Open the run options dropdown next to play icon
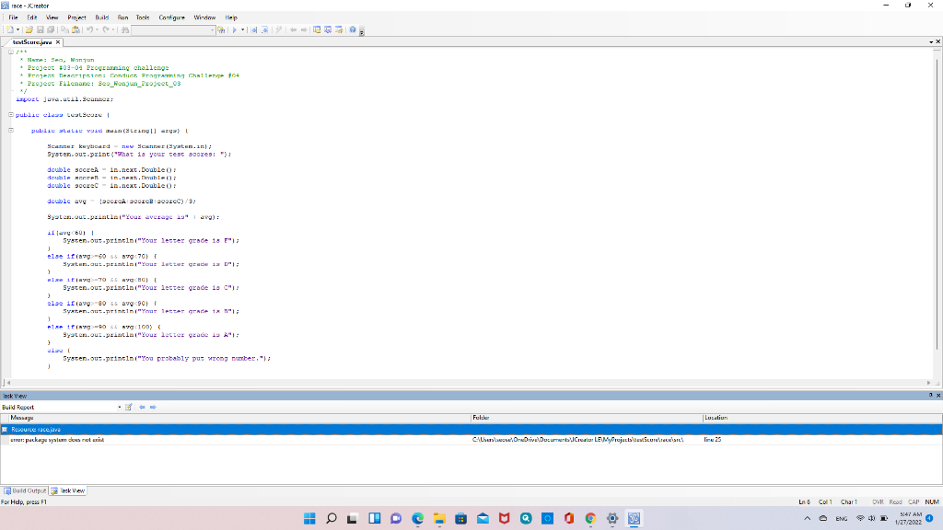Screen dimensions: 943x530 coord(243,29)
